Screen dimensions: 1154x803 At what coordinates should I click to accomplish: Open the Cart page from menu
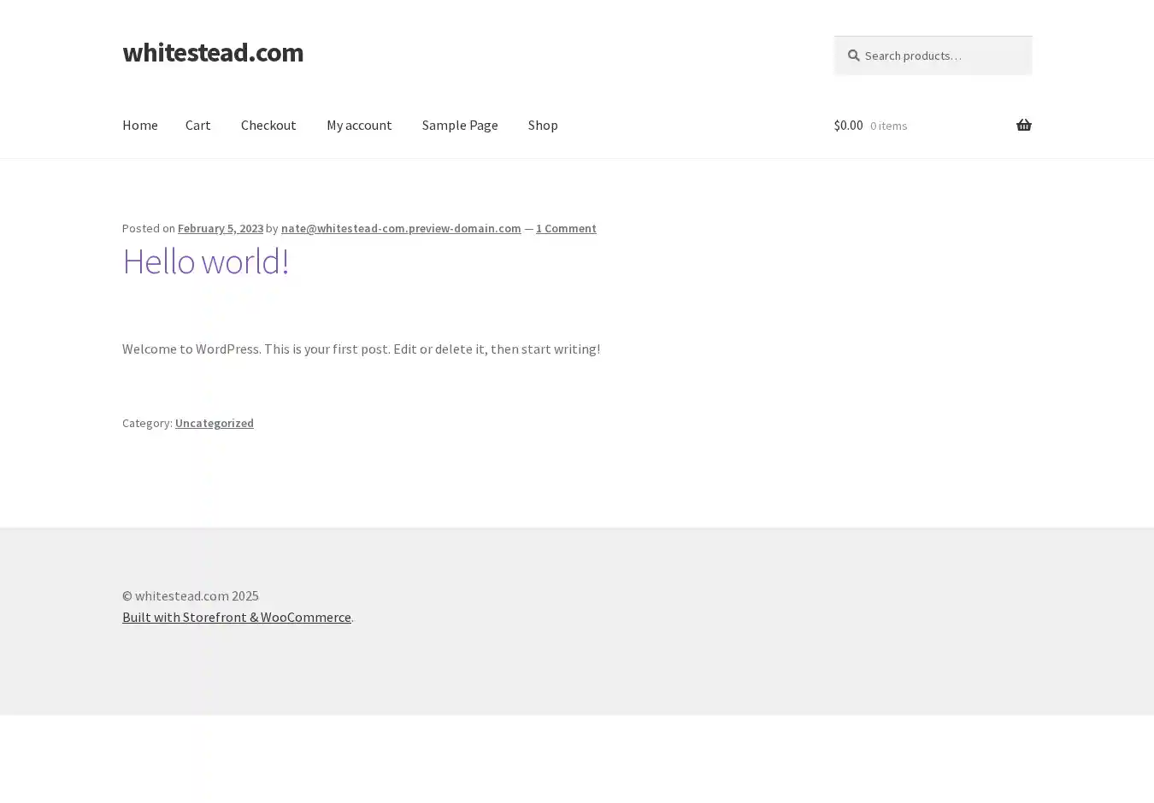[197, 125]
